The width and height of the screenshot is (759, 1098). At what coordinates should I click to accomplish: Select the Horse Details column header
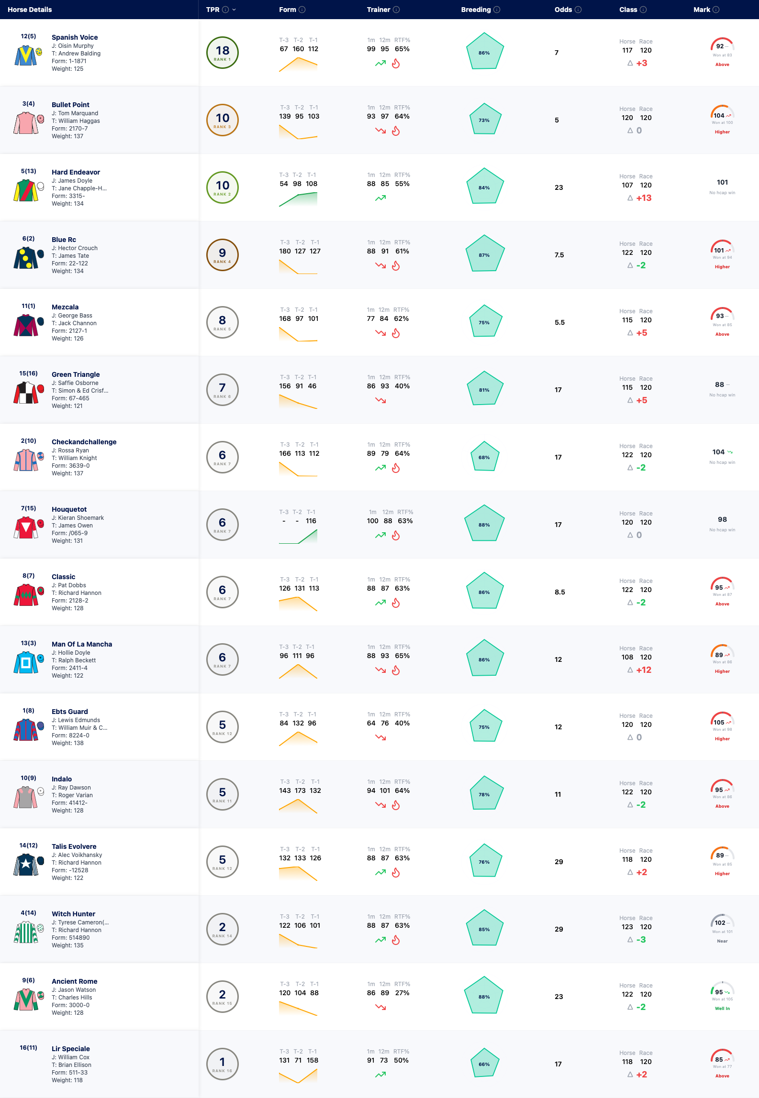(x=30, y=10)
